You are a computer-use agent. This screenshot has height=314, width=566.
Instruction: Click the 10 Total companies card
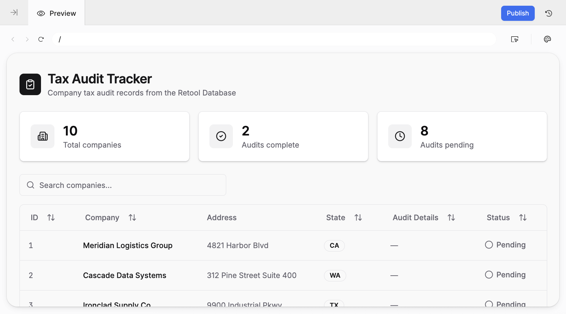click(105, 136)
